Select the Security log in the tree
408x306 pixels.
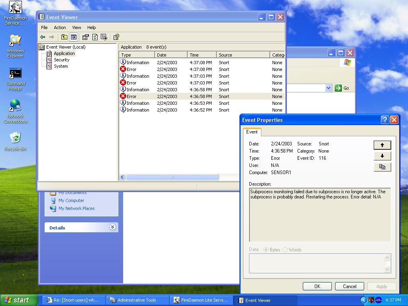point(61,60)
